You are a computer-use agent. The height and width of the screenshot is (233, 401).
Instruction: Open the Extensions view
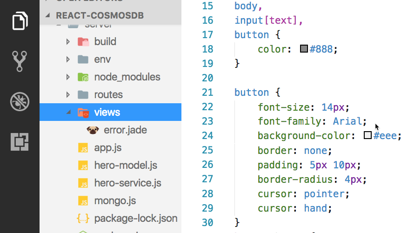pyautogui.click(x=20, y=142)
